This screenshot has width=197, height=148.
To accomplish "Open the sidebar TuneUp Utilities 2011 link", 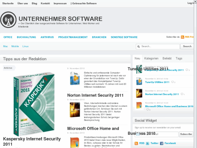I will coord(157,82).
